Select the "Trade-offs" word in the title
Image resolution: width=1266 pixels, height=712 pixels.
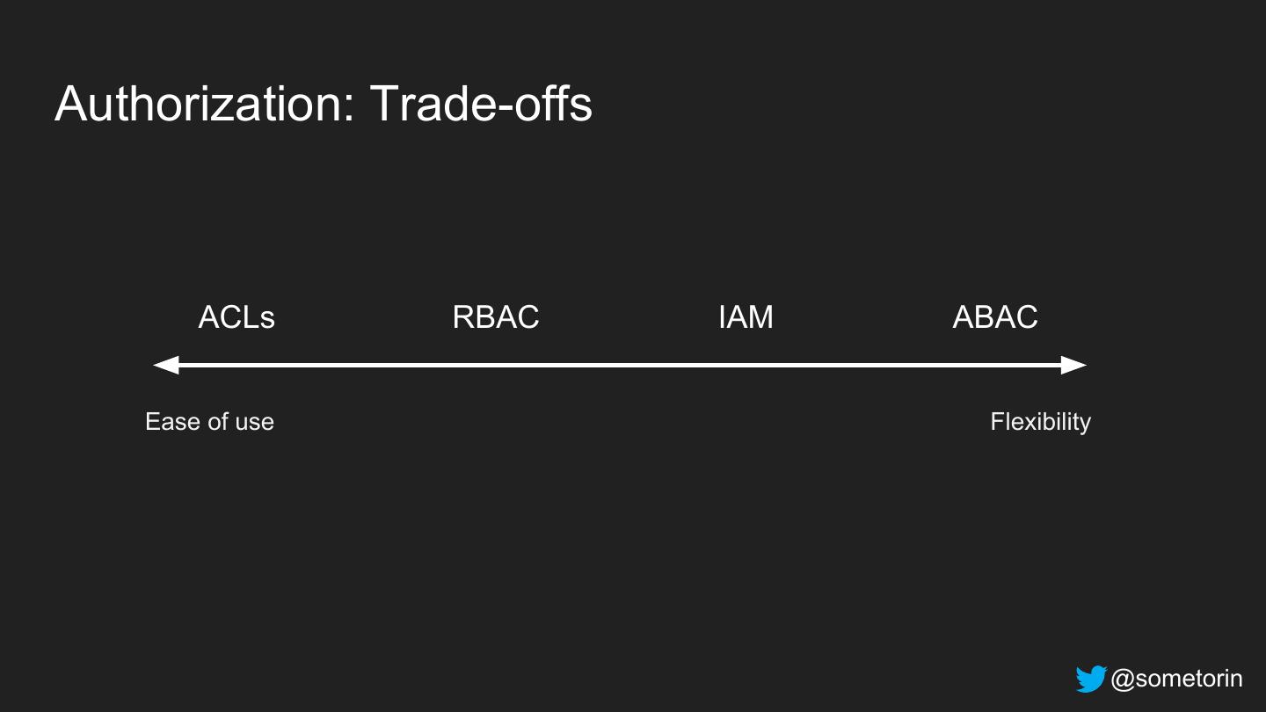(x=481, y=104)
